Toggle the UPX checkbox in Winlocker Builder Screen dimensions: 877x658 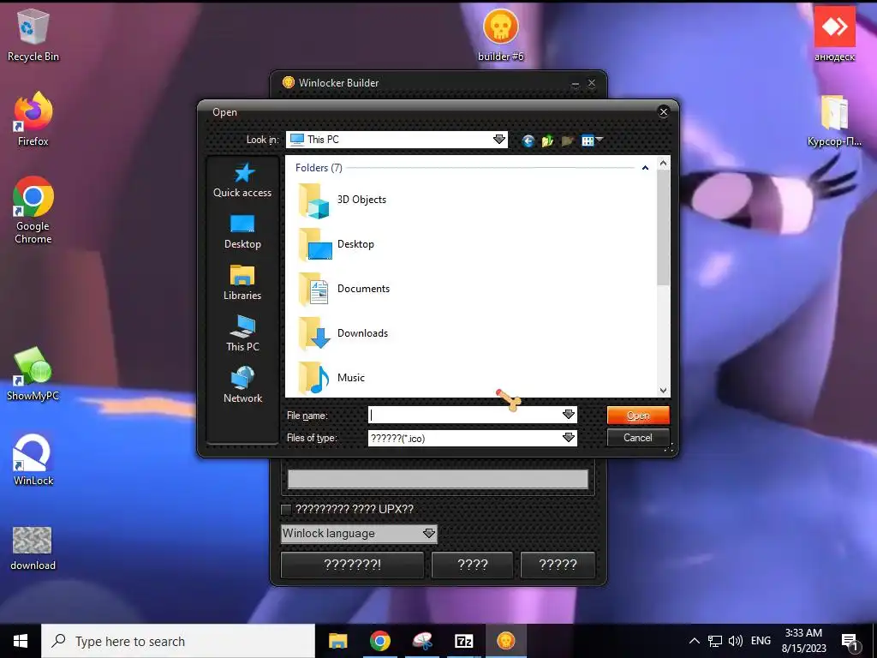[x=286, y=509]
